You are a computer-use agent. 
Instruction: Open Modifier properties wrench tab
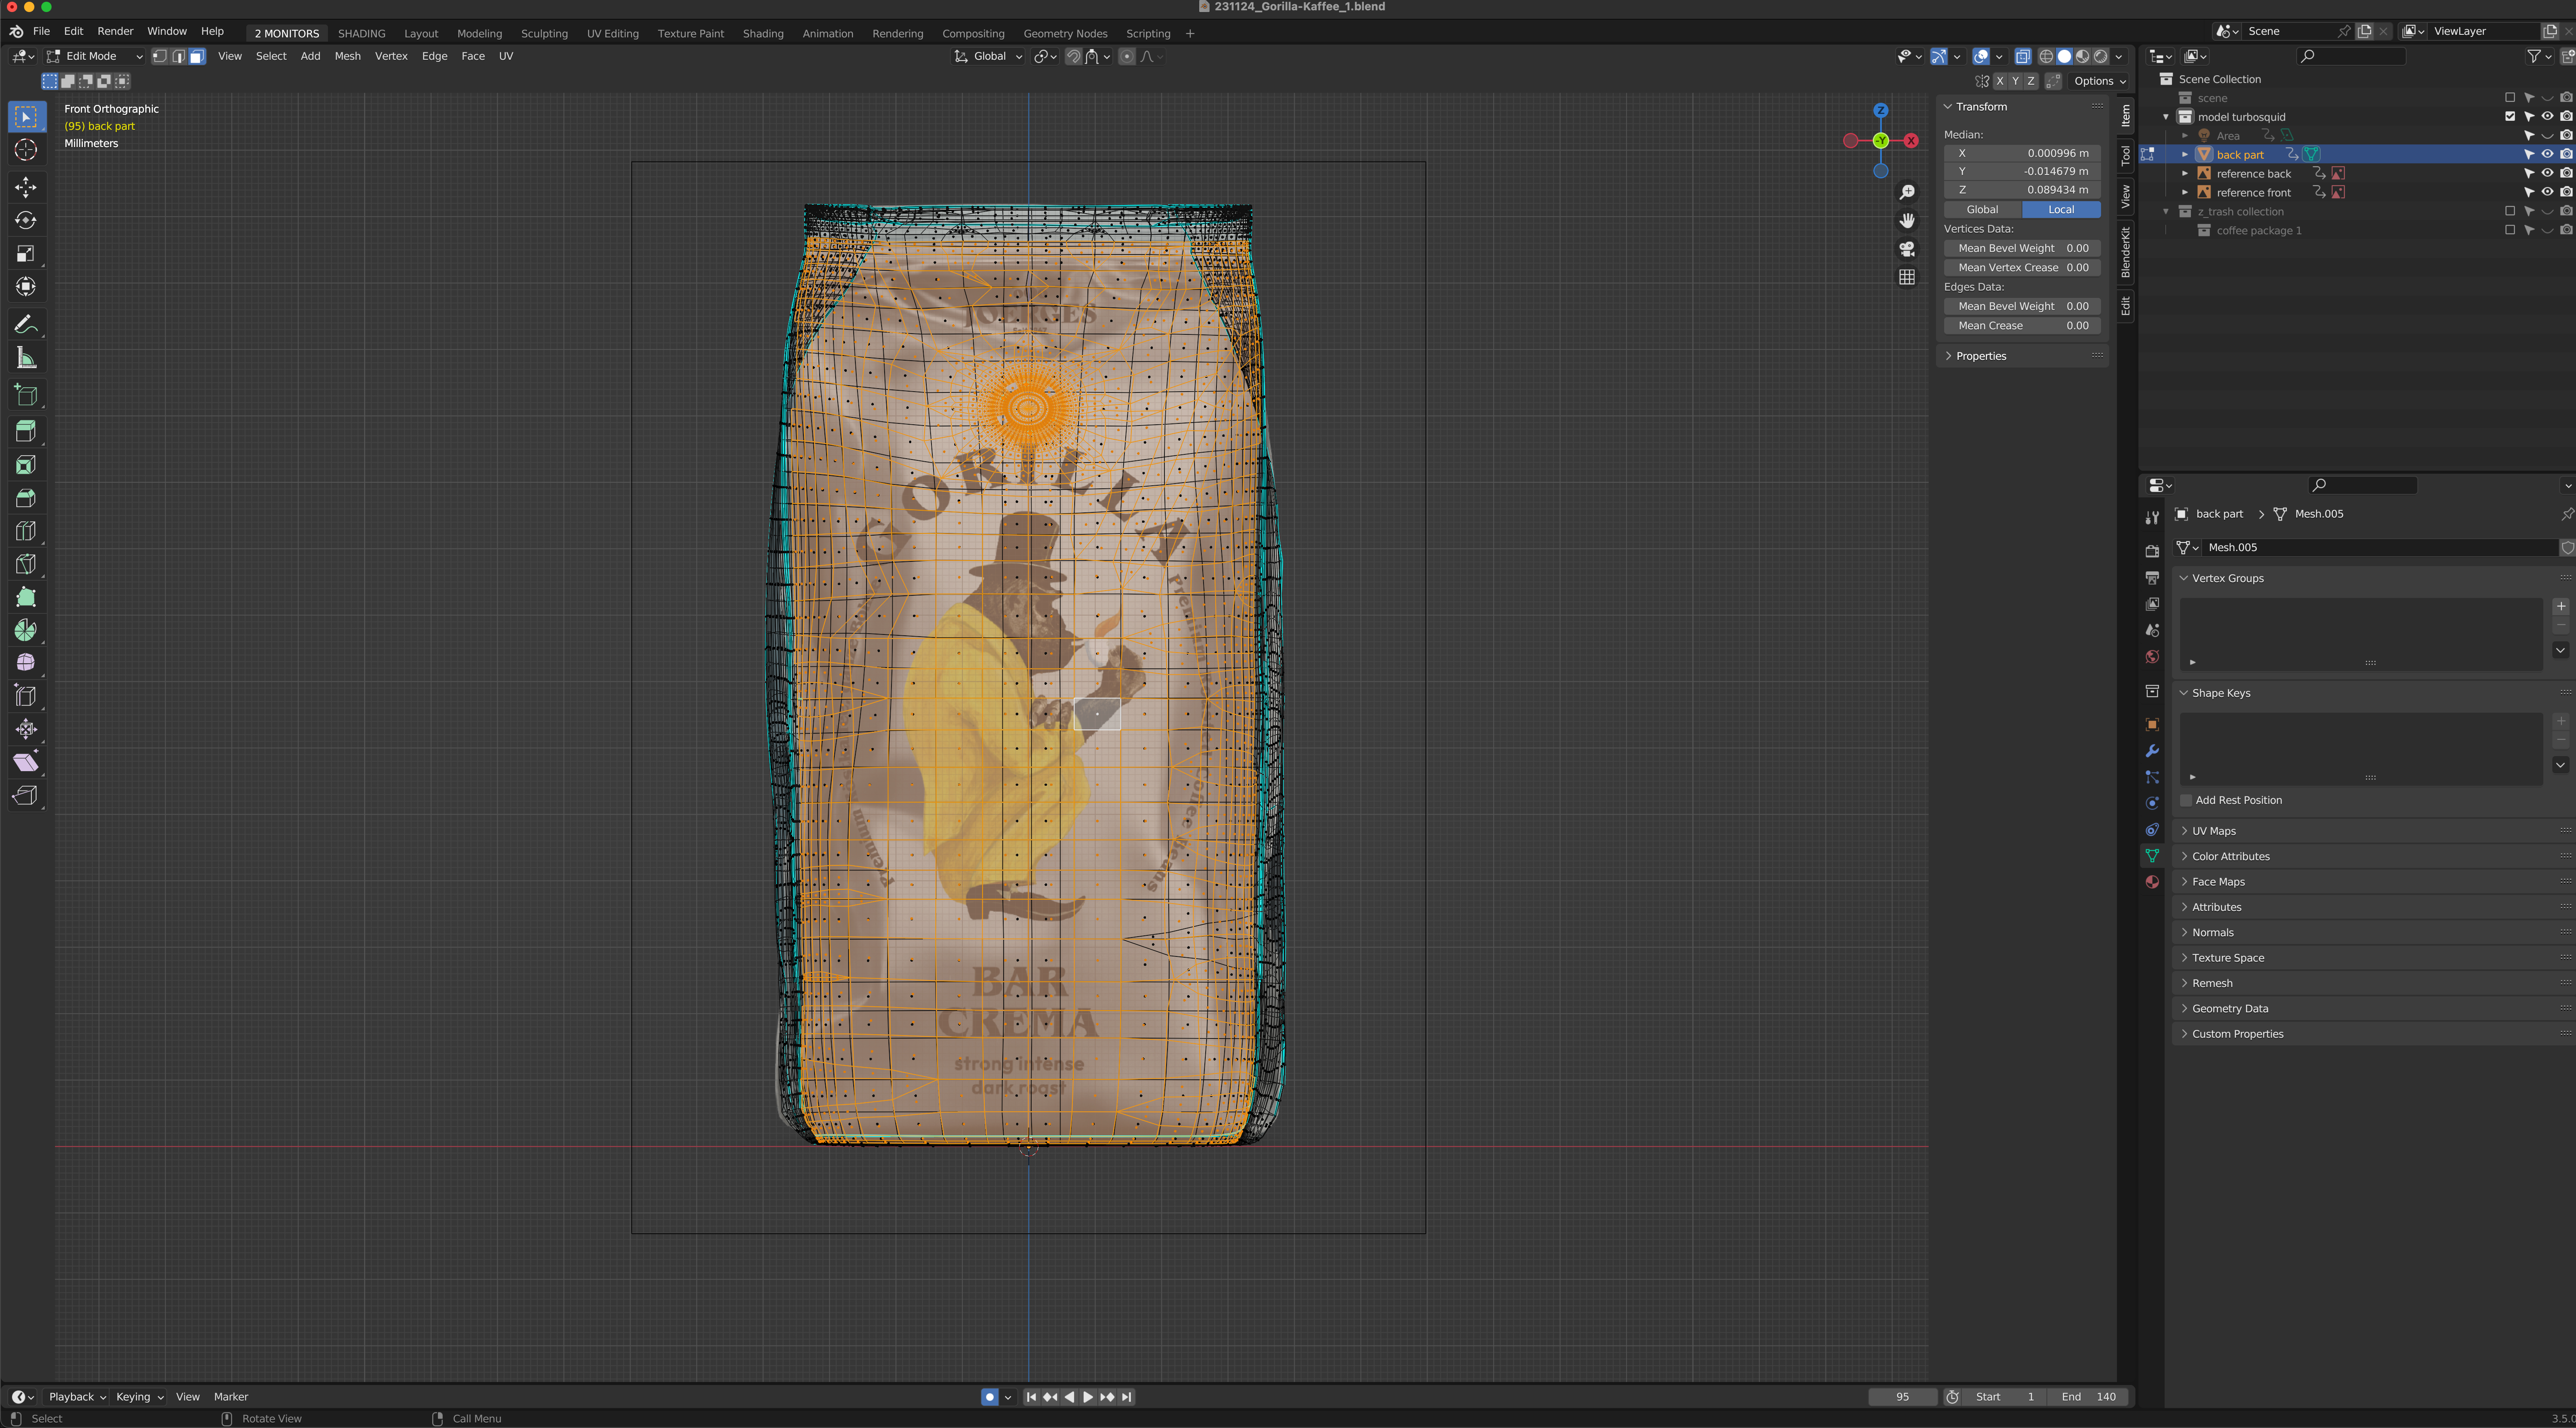(2152, 751)
